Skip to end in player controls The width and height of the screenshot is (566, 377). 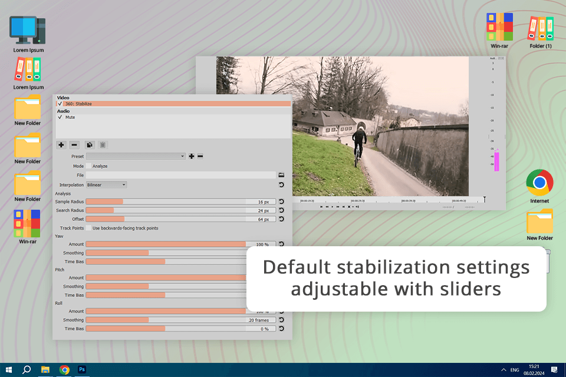point(343,207)
